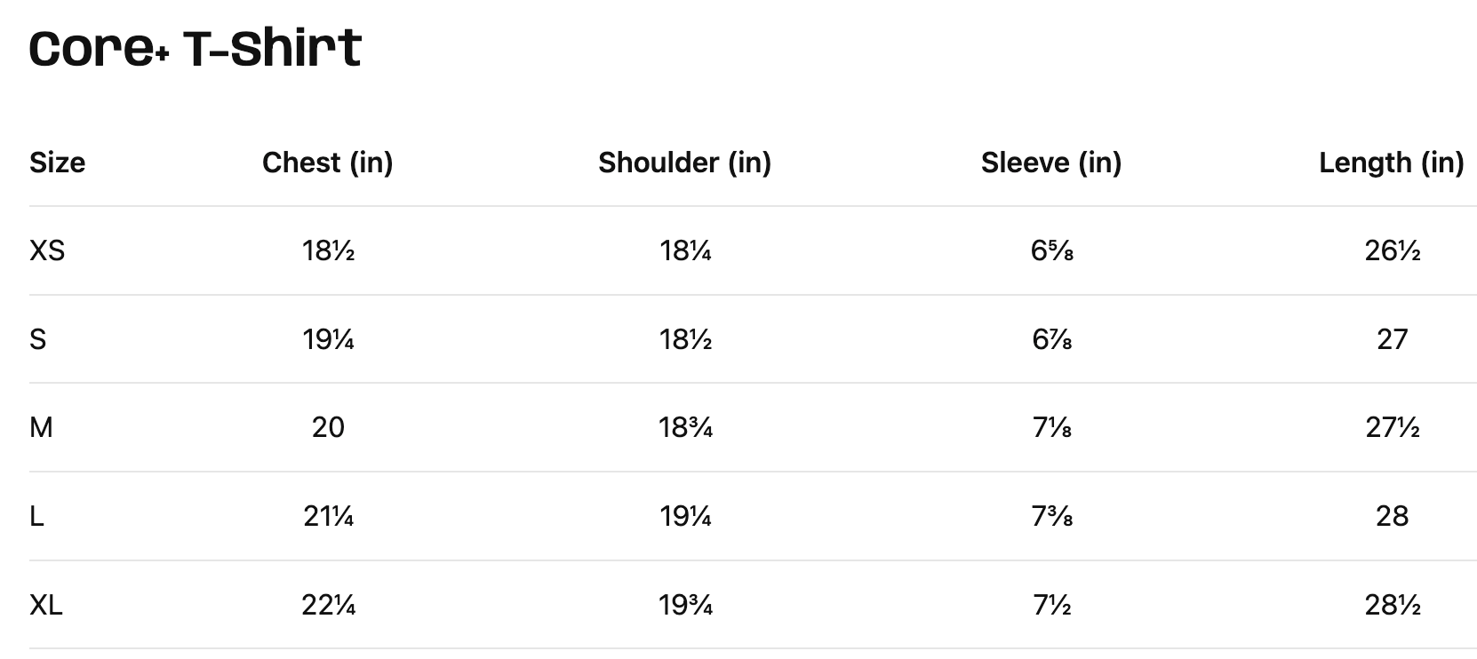Click the XS chest value 18½
Image resolution: width=1477 pixels, height=659 pixels.
click(x=328, y=251)
